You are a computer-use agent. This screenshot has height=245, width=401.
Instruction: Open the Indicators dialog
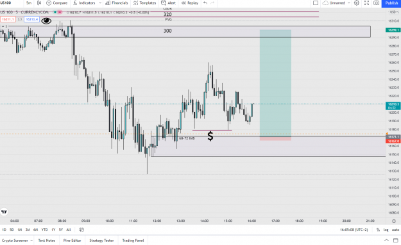pyautogui.click(x=84, y=3)
